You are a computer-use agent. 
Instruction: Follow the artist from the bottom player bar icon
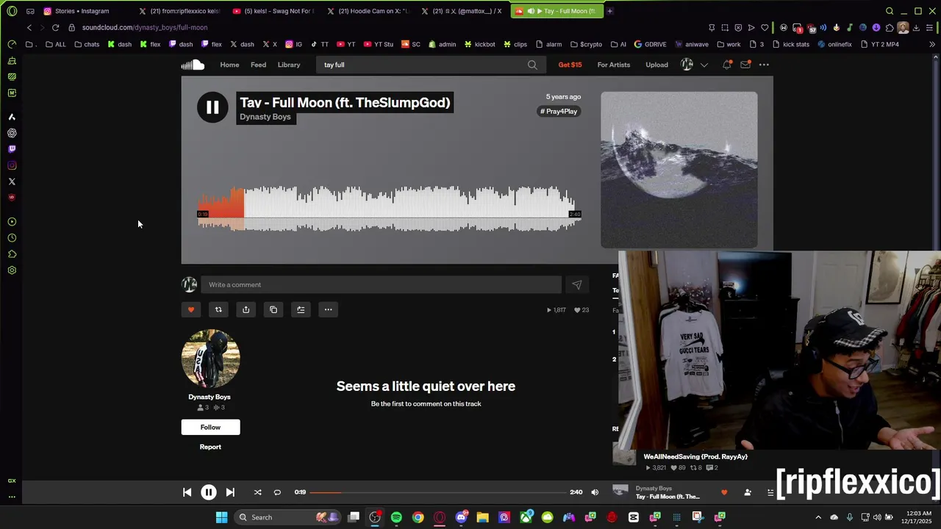point(748,492)
